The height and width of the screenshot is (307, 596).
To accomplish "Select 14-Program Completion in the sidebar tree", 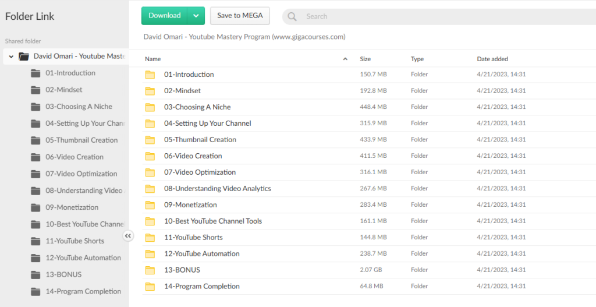I will [83, 291].
